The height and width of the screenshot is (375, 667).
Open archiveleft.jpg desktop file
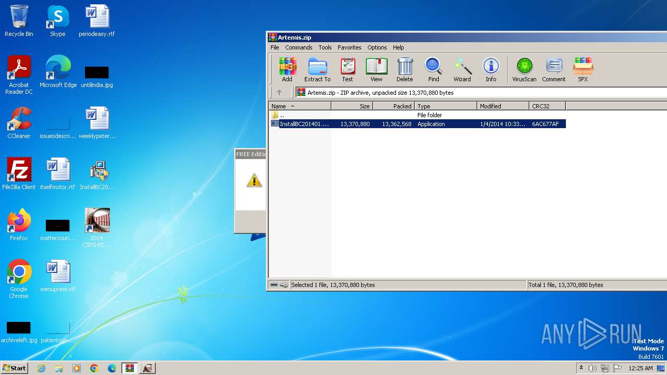pos(19,331)
